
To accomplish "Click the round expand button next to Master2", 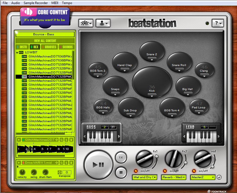I will (x=219, y=177).
